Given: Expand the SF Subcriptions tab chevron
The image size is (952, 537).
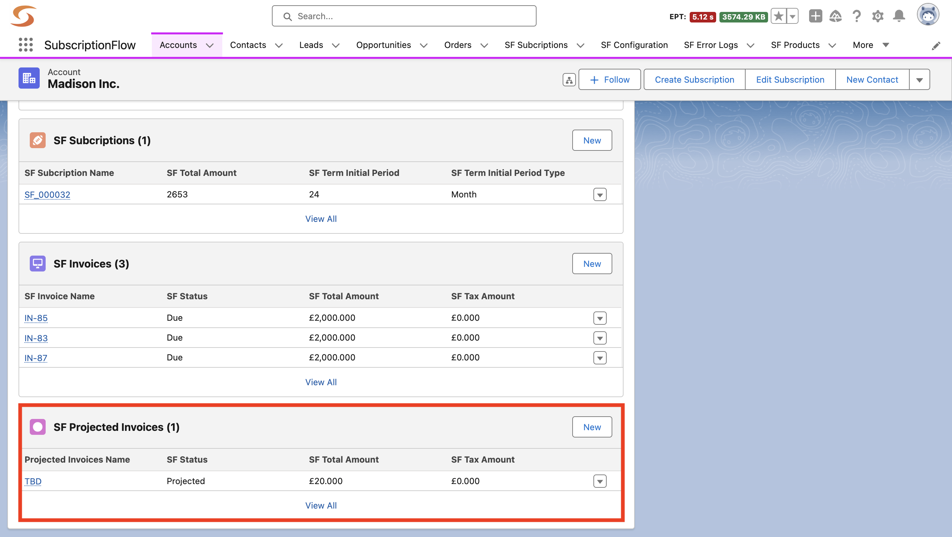Looking at the screenshot, I should coord(581,45).
